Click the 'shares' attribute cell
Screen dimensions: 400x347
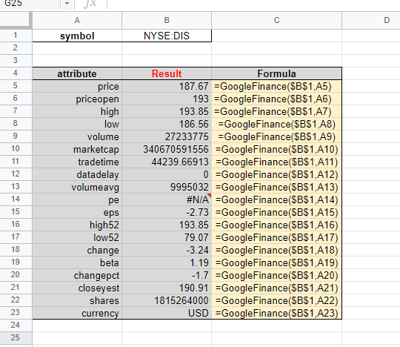coord(77,300)
